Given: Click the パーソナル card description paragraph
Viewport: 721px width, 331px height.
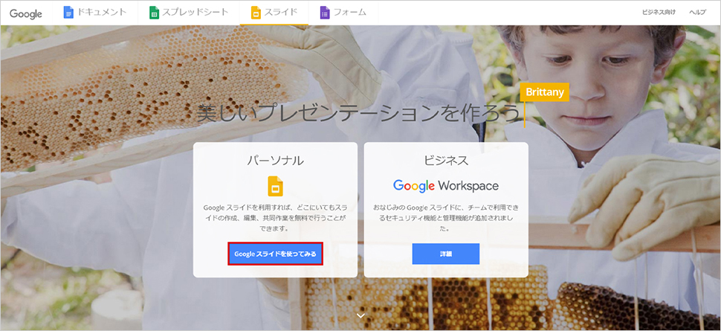Looking at the screenshot, I should [x=275, y=218].
